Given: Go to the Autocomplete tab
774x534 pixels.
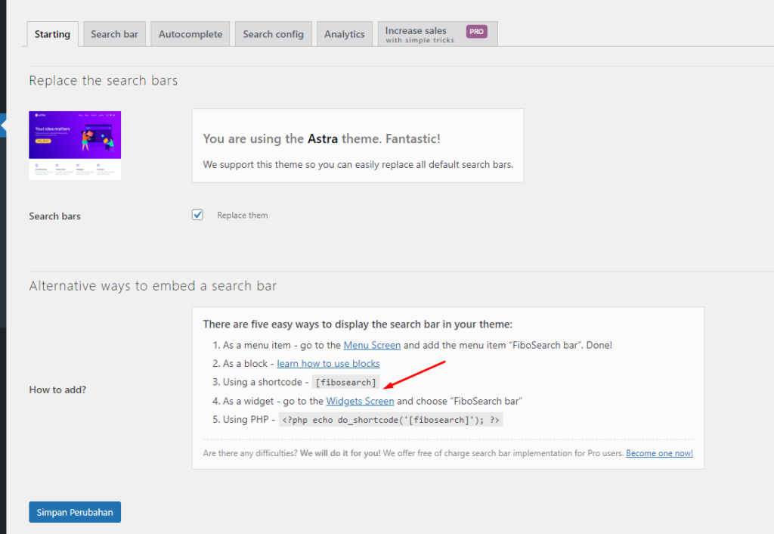Looking at the screenshot, I should pos(190,34).
